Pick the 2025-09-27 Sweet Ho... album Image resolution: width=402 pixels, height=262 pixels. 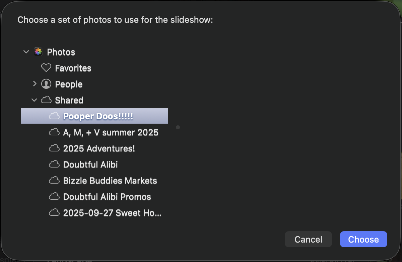point(112,213)
